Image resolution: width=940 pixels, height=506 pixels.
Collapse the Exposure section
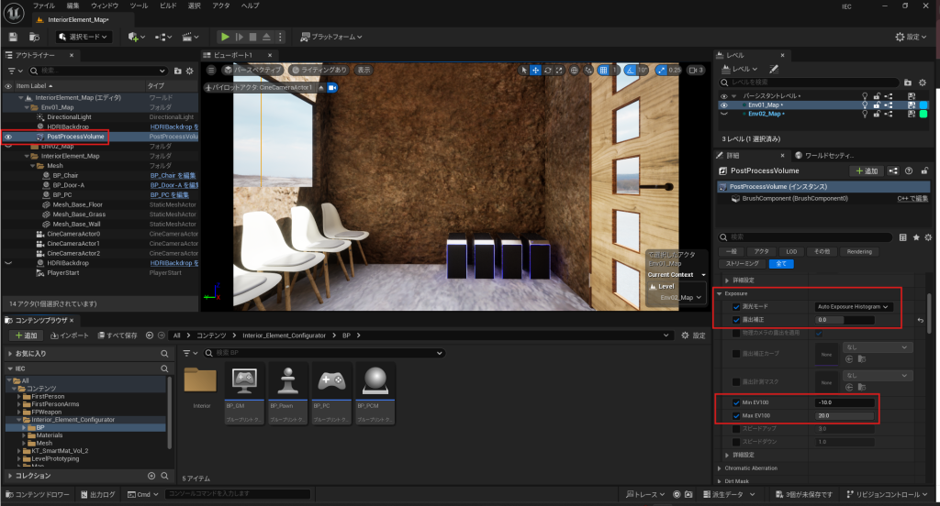click(720, 294)
